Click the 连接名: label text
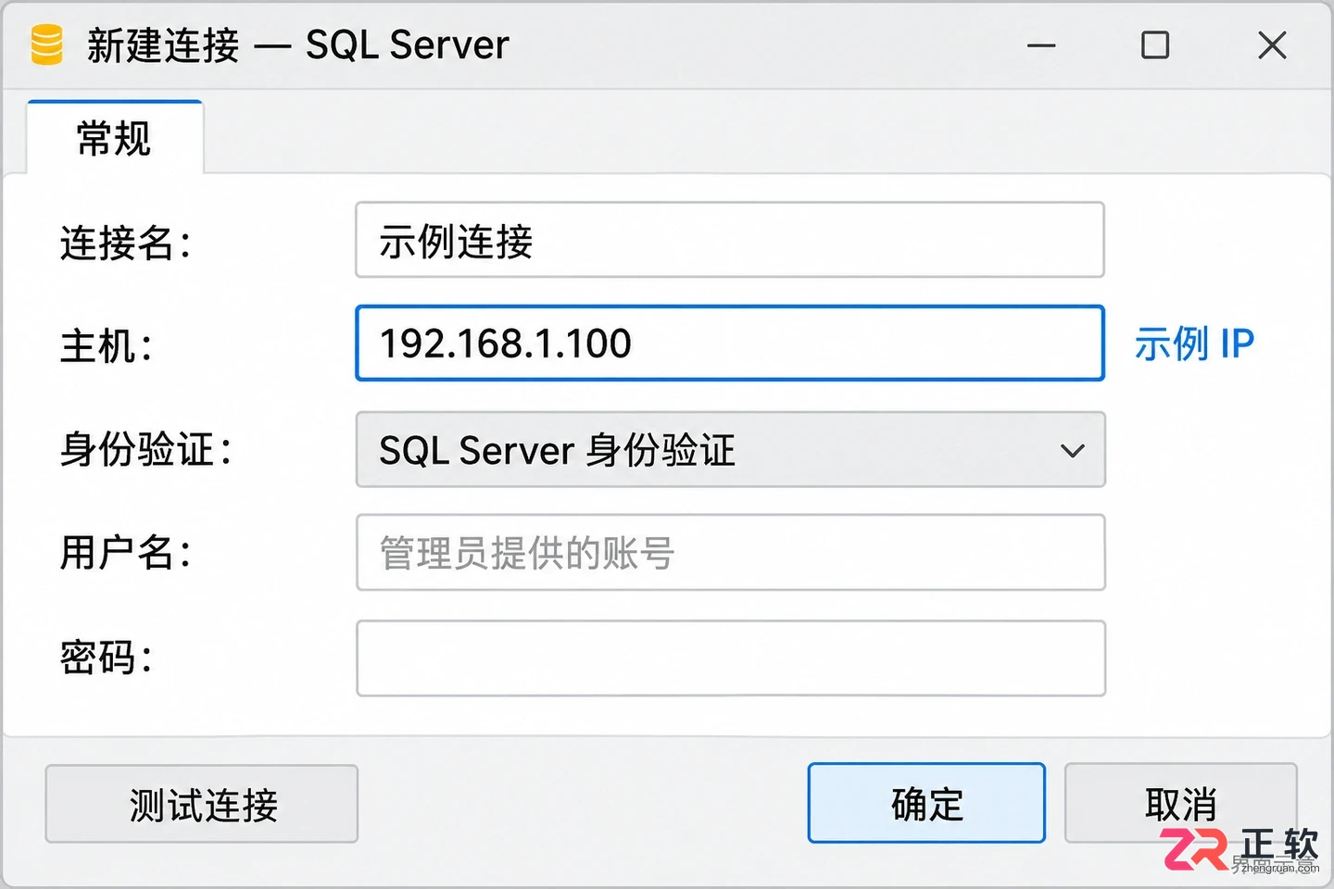1334x889 pixels. [x=125, y=243]
